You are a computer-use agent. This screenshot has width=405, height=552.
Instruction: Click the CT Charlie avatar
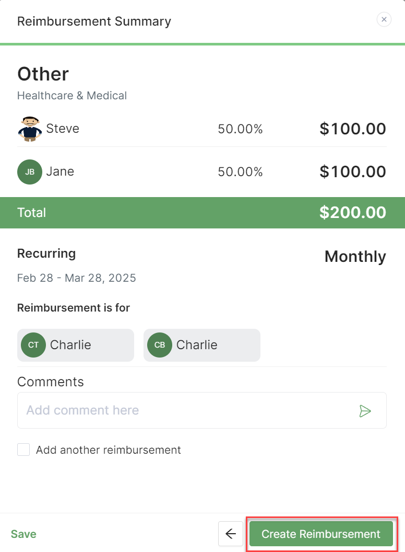(x=33, y=345)
